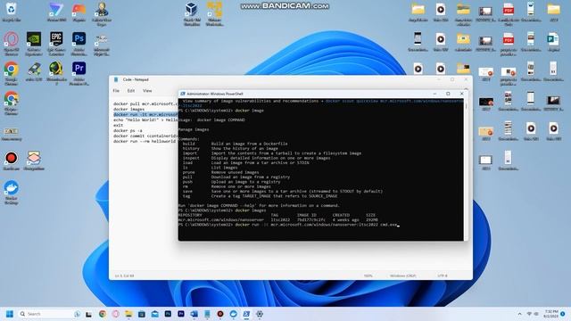Click the REPOSITORY header row in PowerShell output

click(277, 216)
